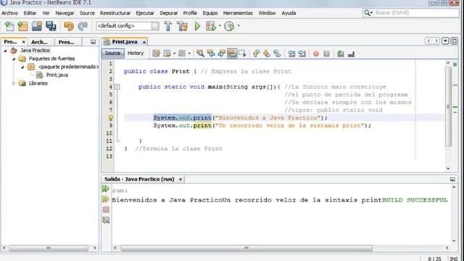Click the light bulb hint on line 8

tap(111, 117)
